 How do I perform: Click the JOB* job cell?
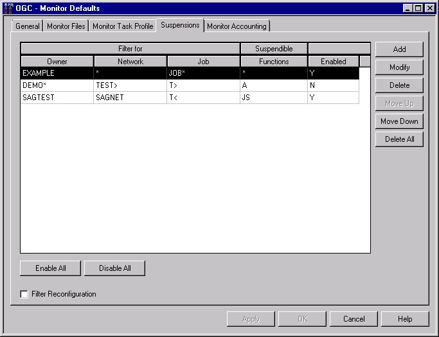pyautogui.click(x=204, y=73)
